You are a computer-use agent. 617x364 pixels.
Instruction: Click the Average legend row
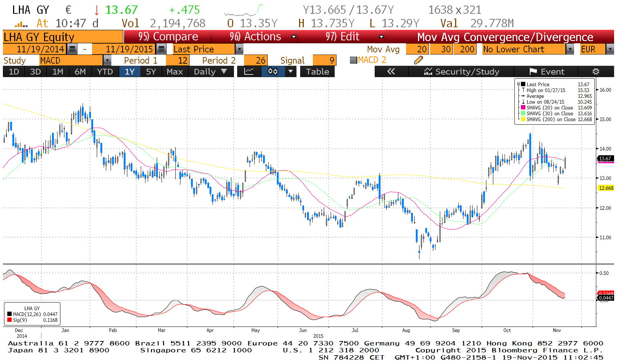[x=555, y=96]
